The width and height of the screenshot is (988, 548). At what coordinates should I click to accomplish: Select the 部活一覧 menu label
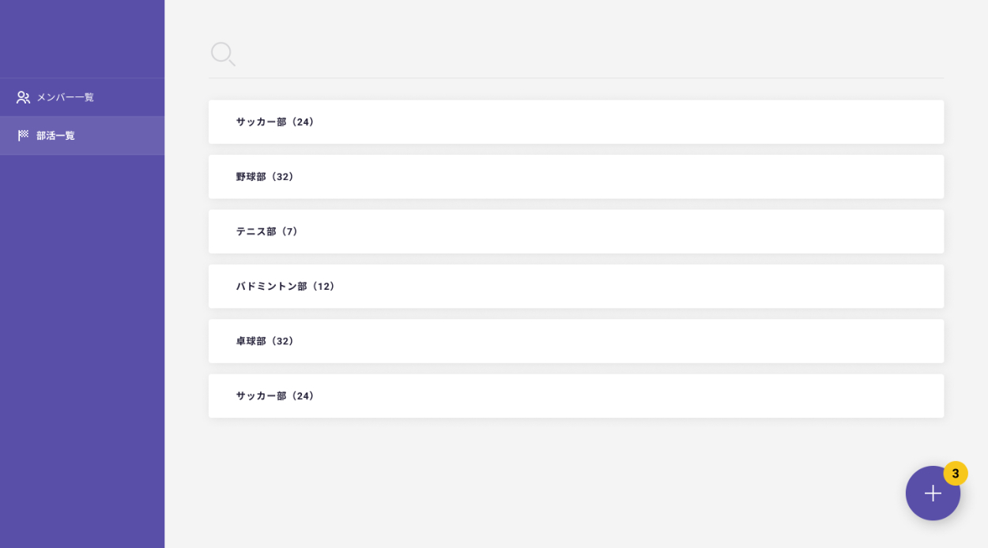coord(55,136)
